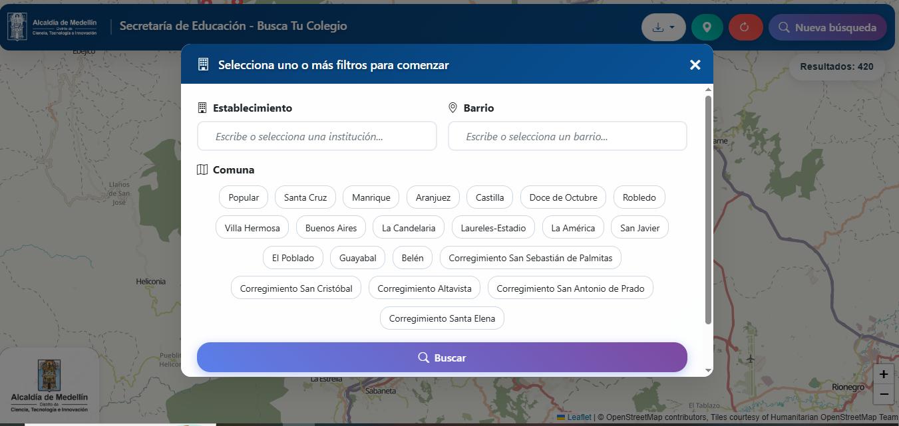Select the Belén comuna chip
The image size is (899, 426).
tap(413, 258)
